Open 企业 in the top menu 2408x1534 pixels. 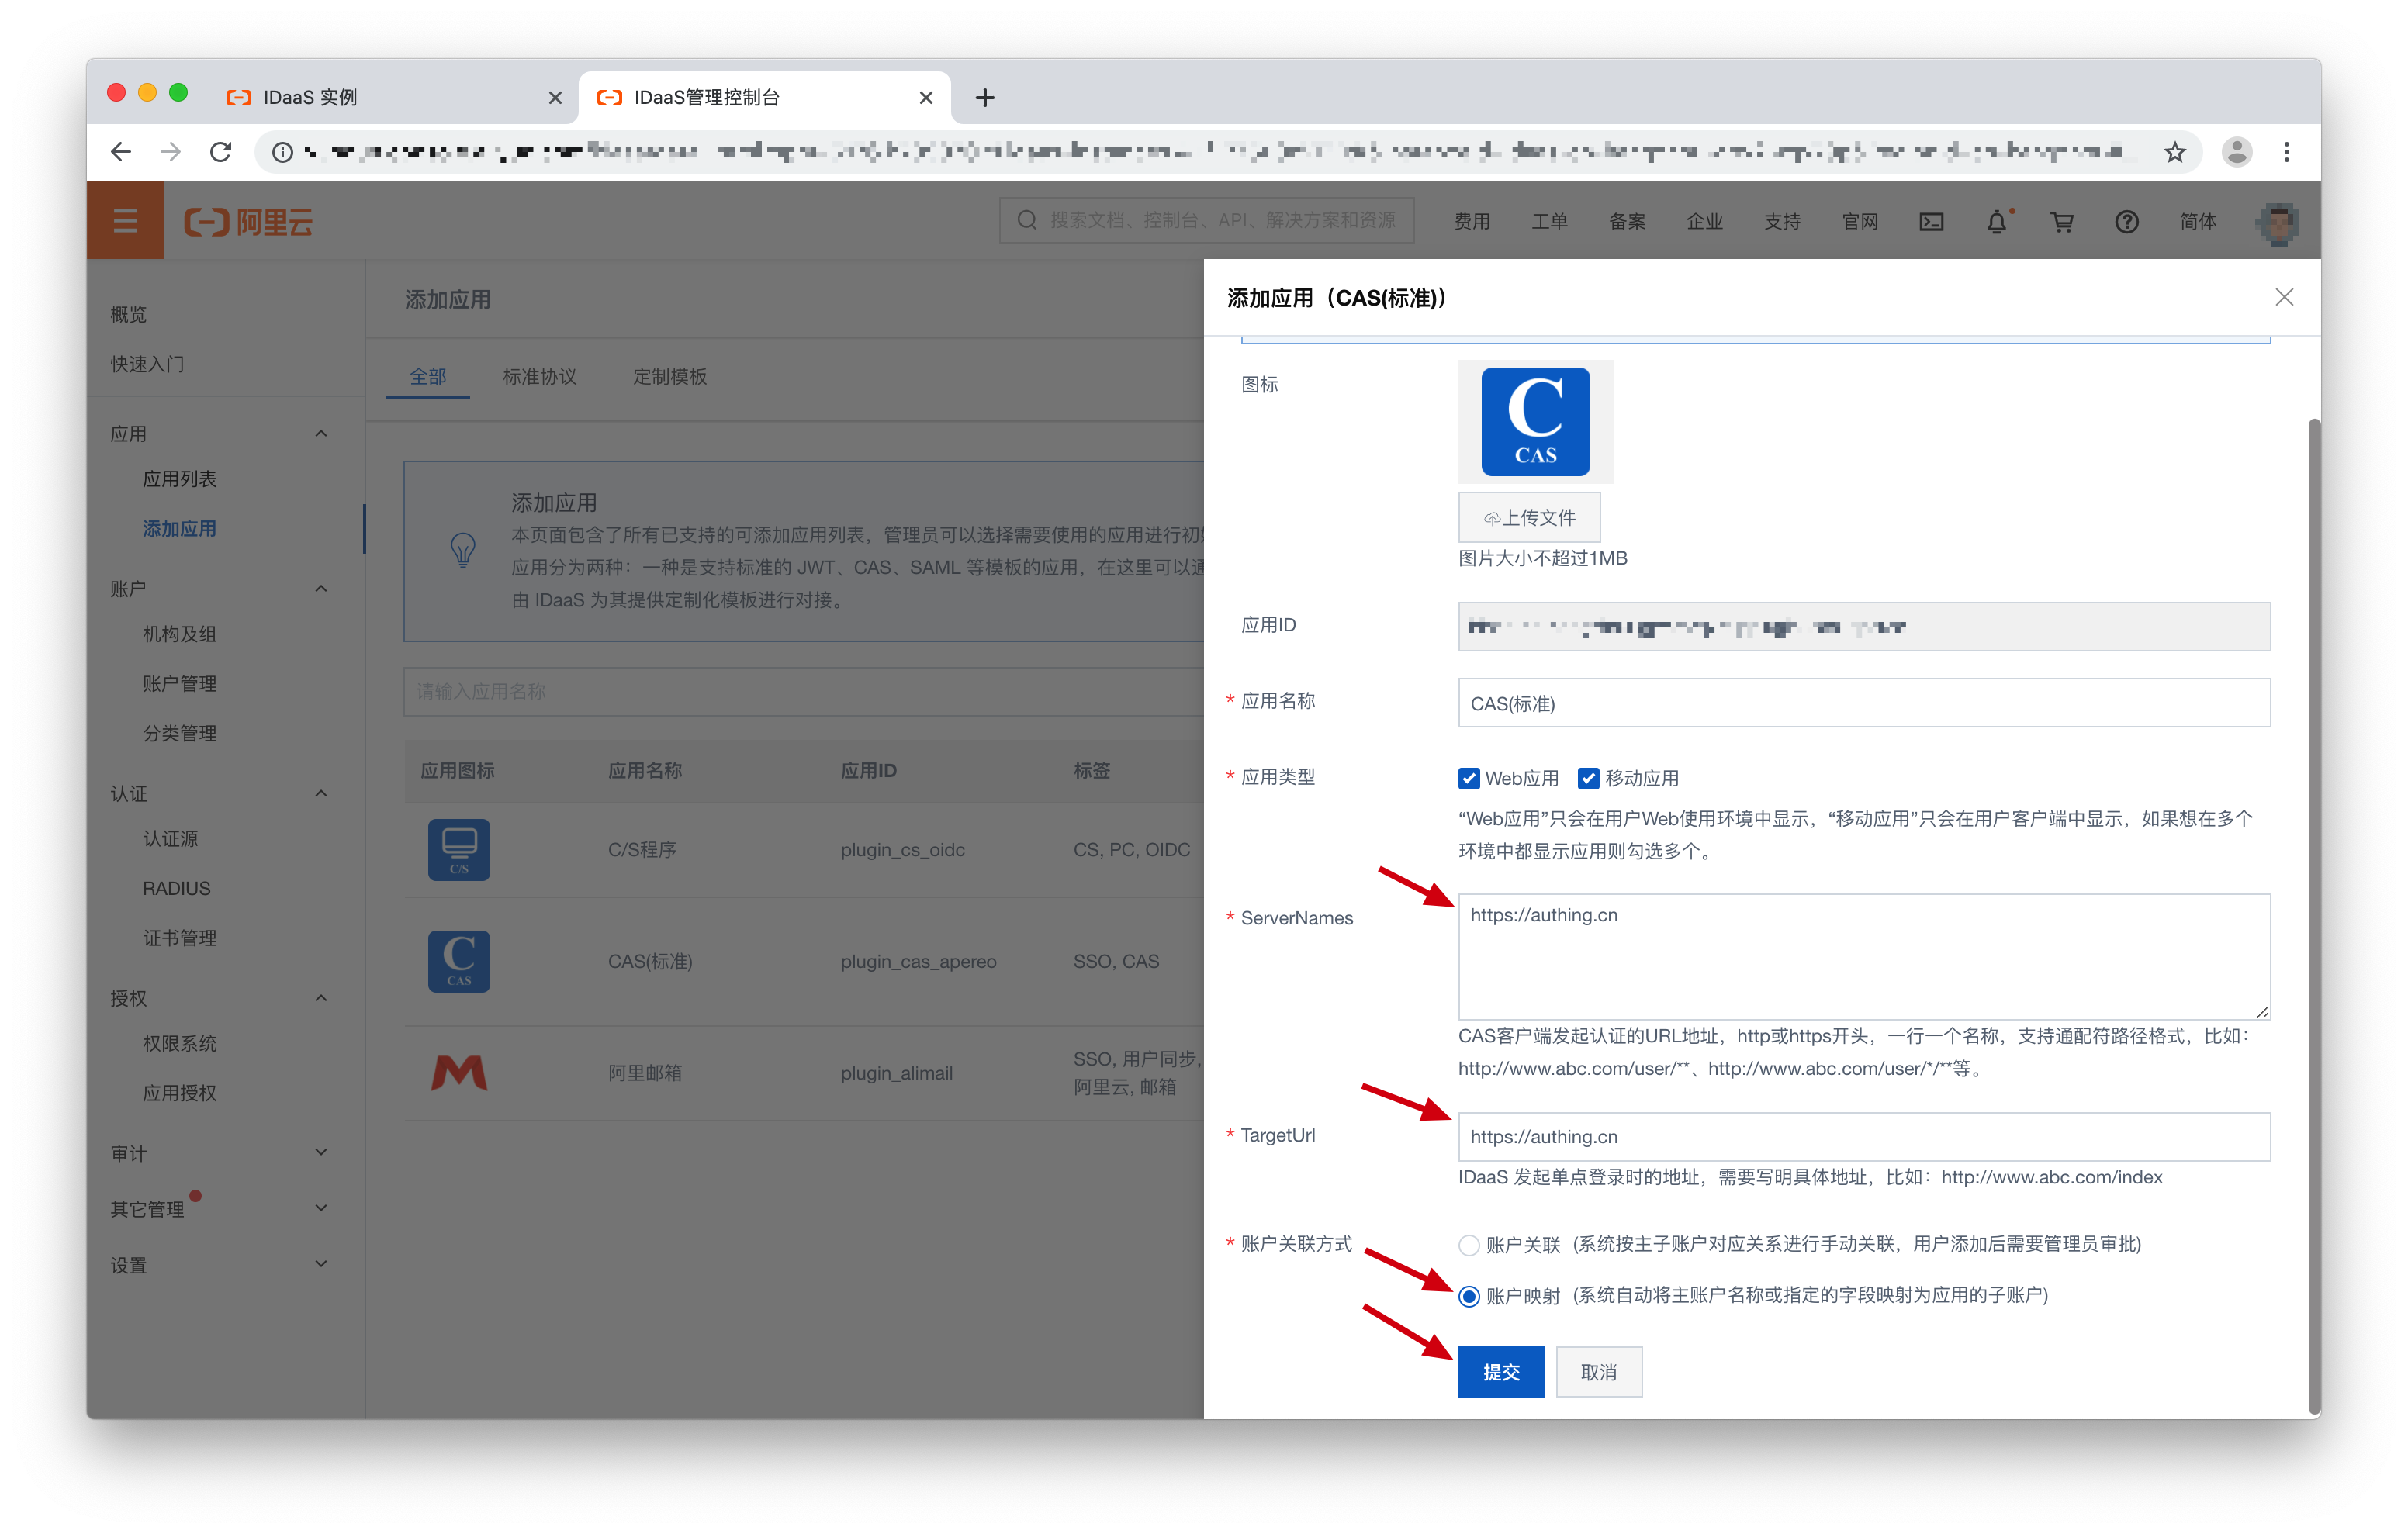pyautogui.click(x=1704, y=222)
